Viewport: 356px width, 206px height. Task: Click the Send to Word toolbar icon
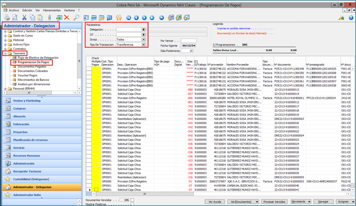click(171, 17)
